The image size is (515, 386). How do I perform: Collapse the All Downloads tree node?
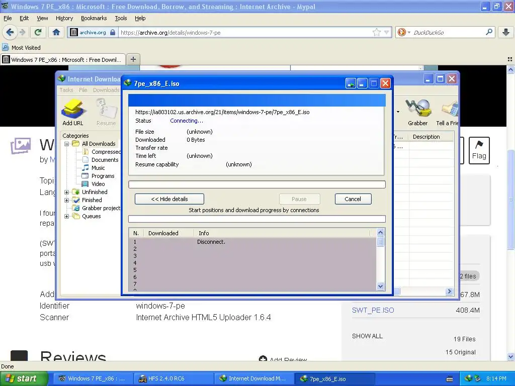[x=67, y=144]
